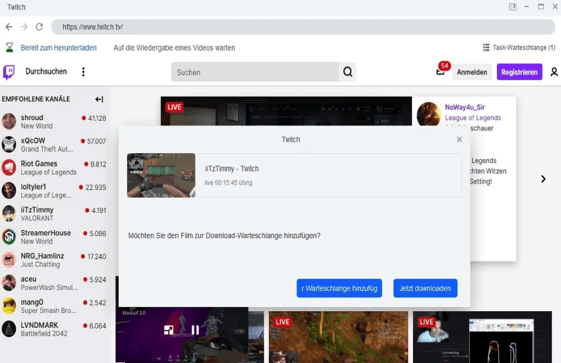Screen dimensions: 561x363
Task: Reload the page with refresh icon
Action: pos(39,27)
